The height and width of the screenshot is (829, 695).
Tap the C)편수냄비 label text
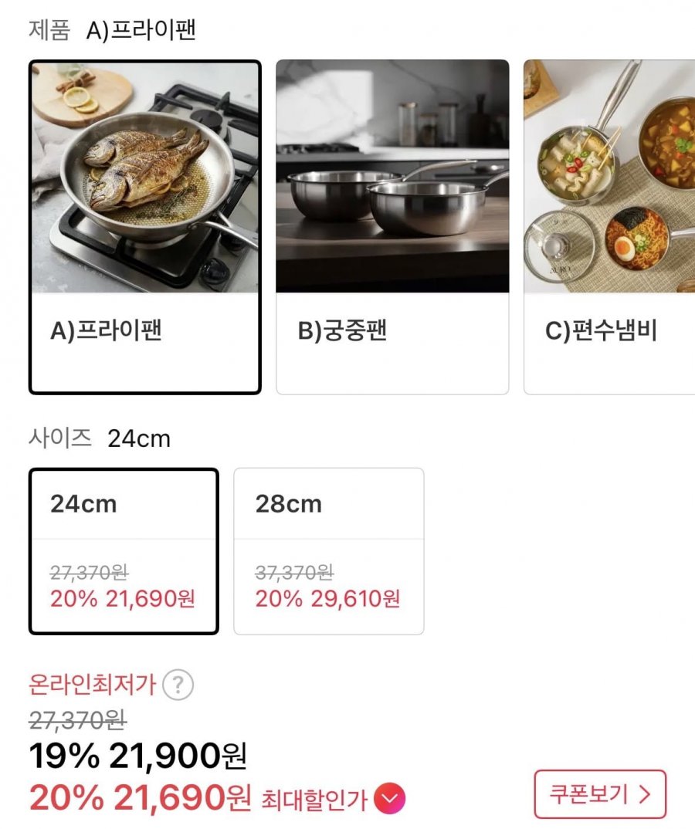pos(601,330)
